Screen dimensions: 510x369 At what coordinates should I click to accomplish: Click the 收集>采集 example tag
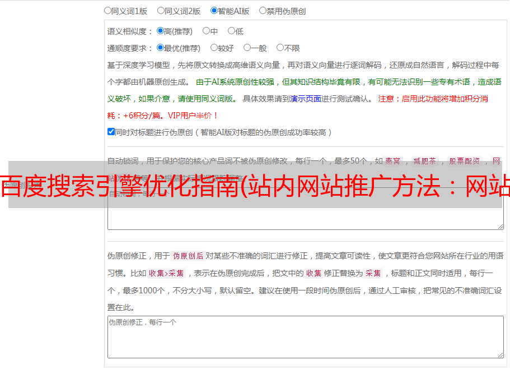(166, 273)
